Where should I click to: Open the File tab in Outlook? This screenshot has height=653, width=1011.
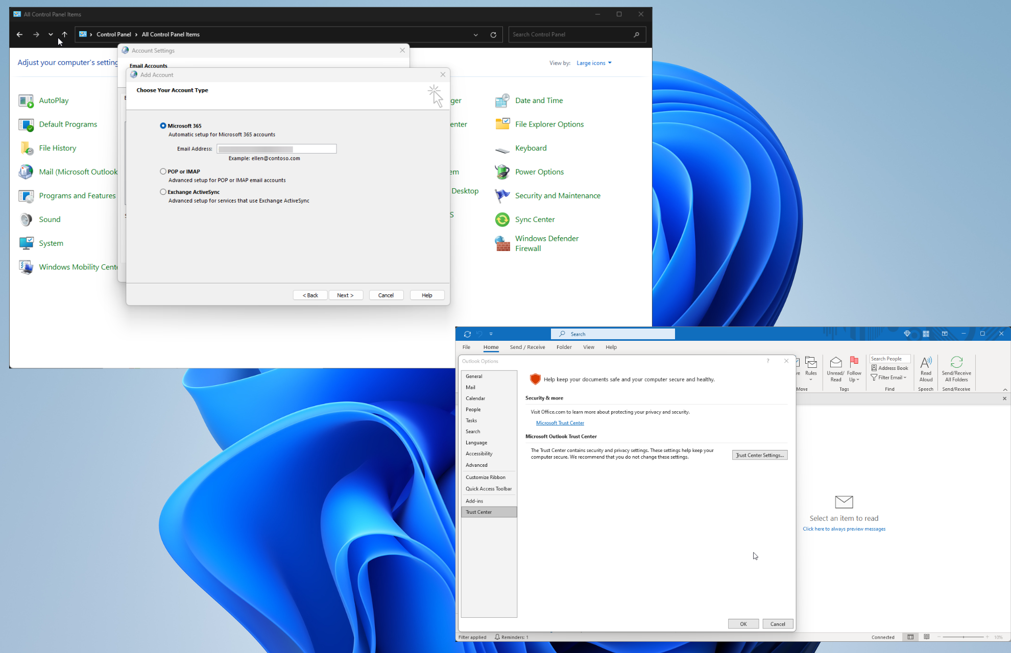coord(466,347)
